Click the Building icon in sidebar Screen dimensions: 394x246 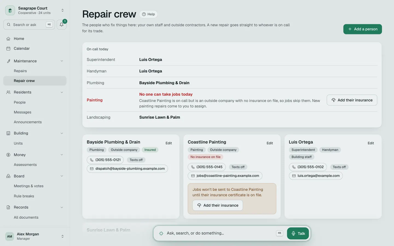(x=8, y=133)
